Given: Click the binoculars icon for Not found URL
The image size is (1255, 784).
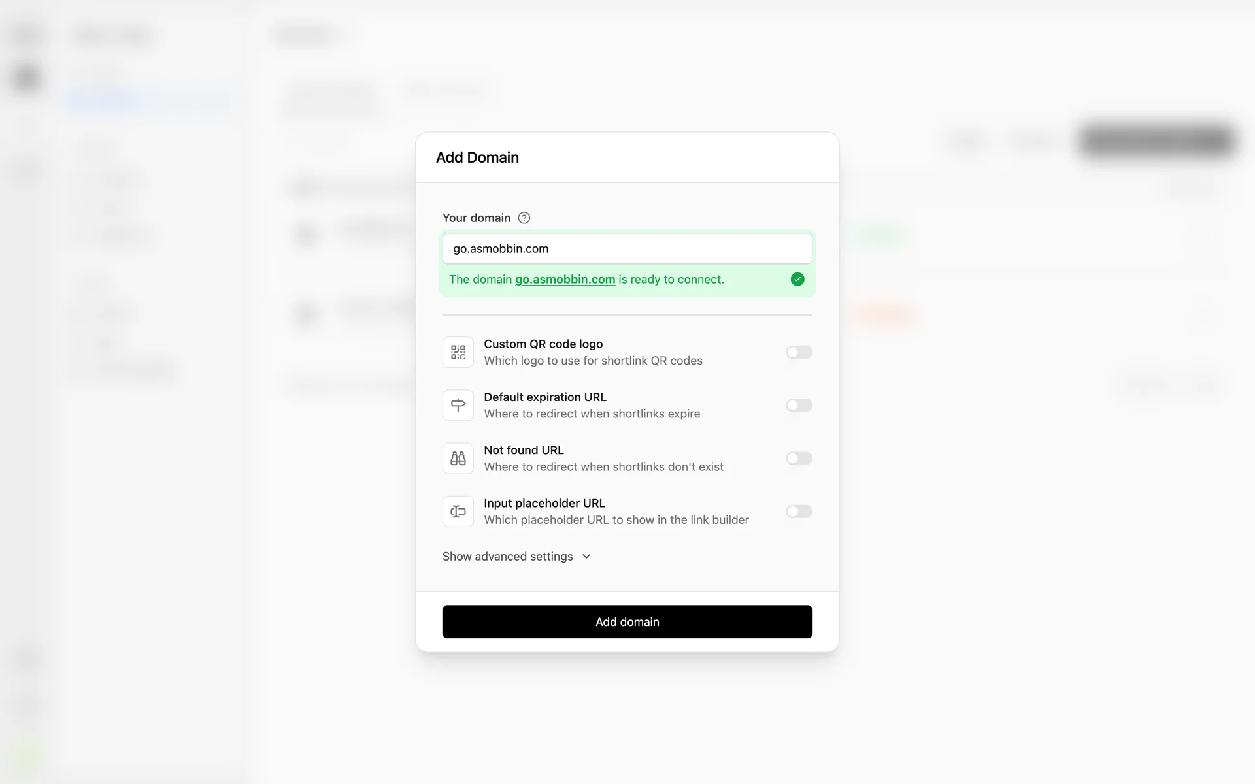Looking at the screenshot, I should [458, 459].
